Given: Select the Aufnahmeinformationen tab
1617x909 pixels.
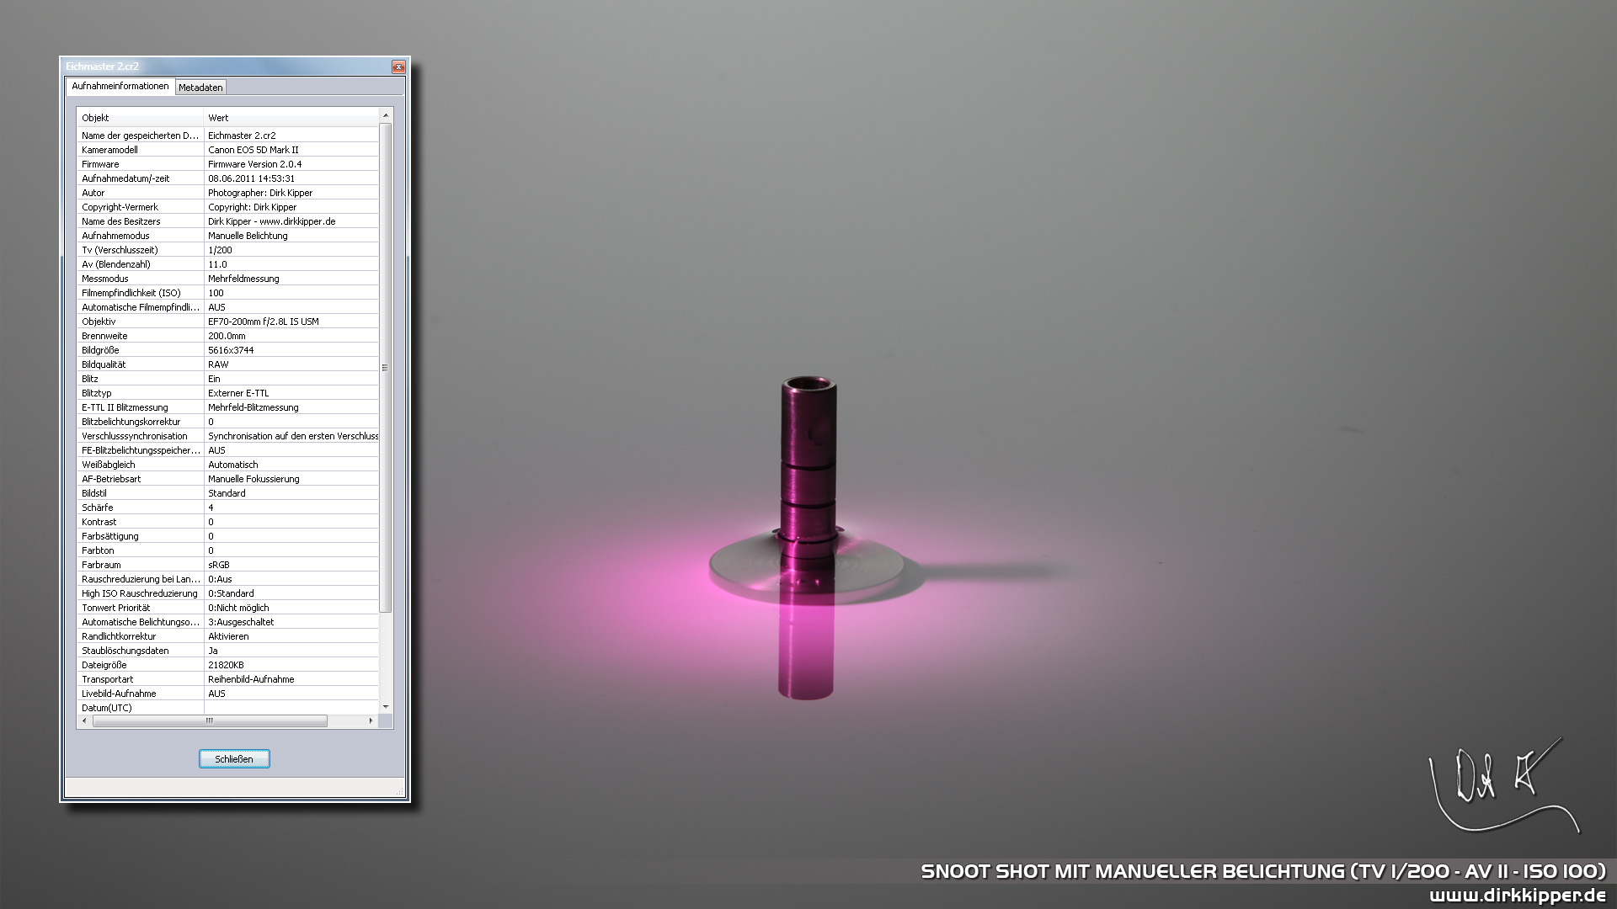Looking at the screenshot, I should click(x=120, y=86).
